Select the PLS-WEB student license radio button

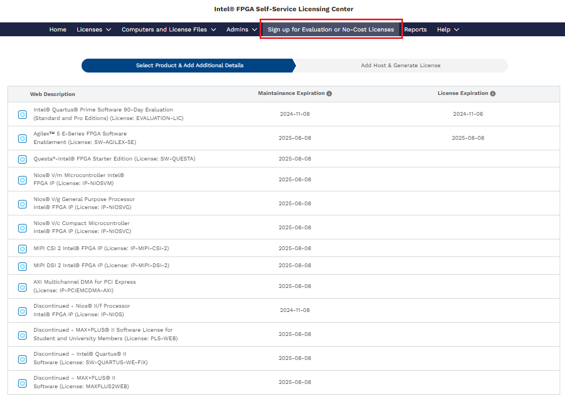pyautogui.click(x=22, y=335)
